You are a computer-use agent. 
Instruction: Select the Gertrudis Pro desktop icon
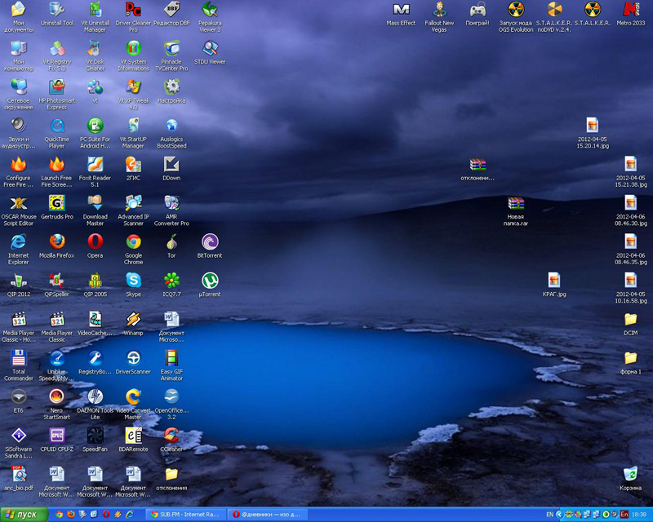coord(57,207)
